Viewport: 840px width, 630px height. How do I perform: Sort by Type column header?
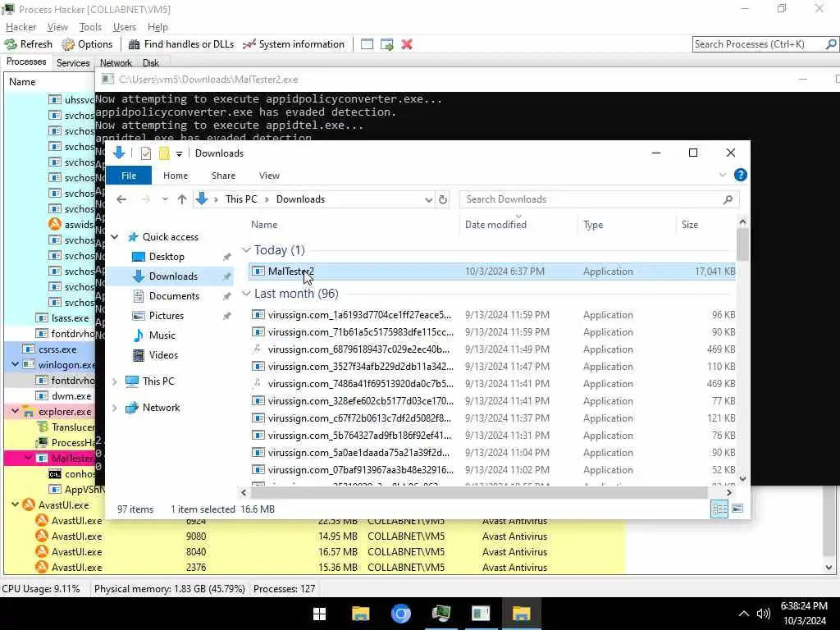click(593, 225)
